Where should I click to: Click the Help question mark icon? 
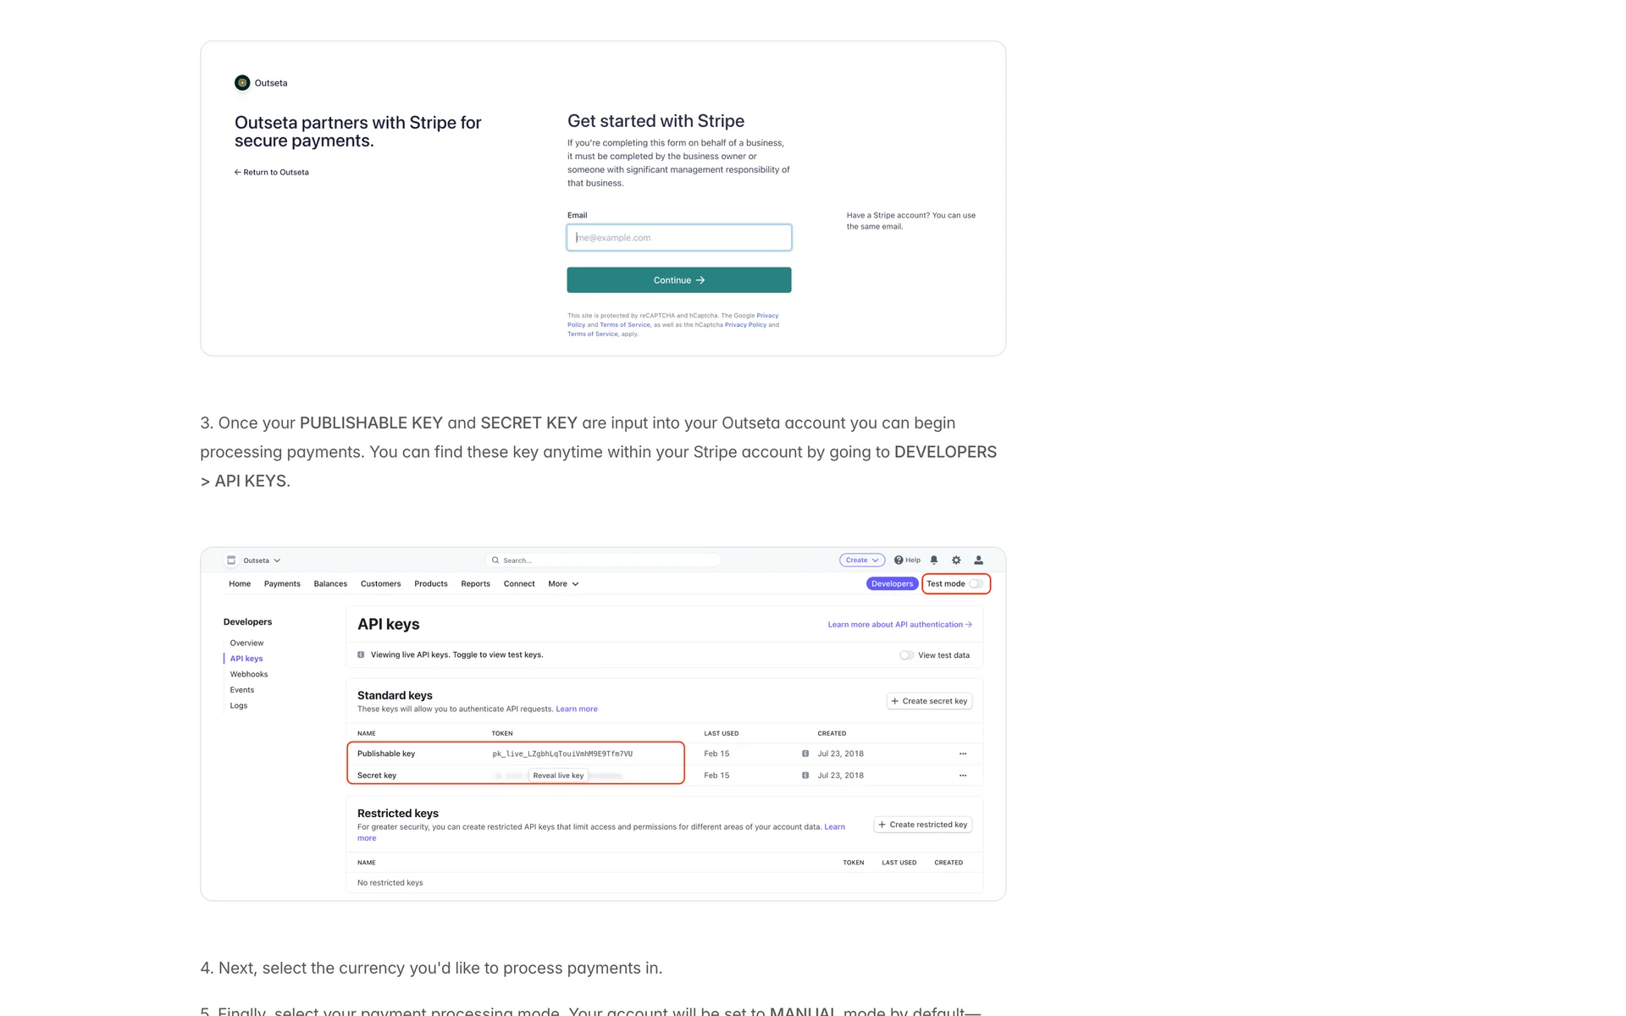[x=899, y=560]
